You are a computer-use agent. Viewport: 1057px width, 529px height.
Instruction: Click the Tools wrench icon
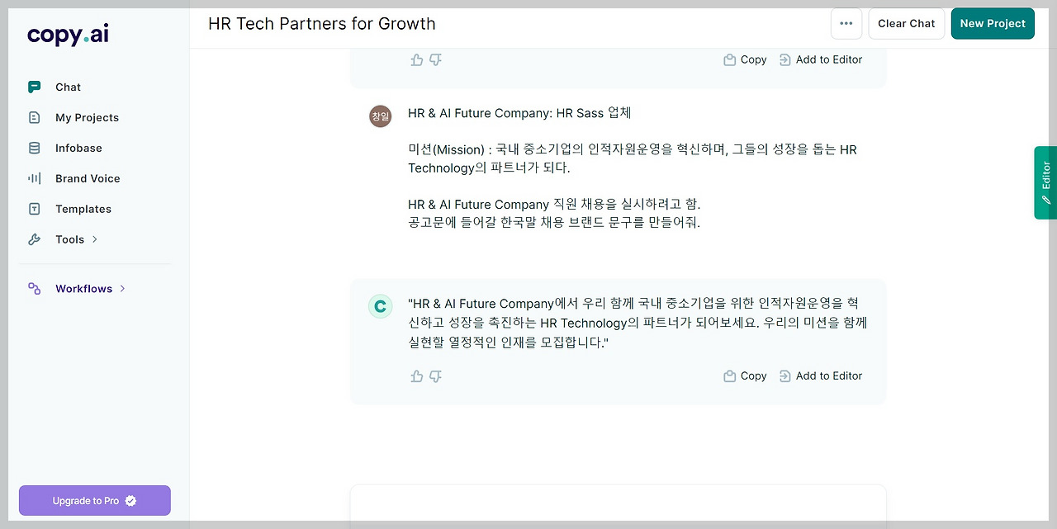click(34, 239)
